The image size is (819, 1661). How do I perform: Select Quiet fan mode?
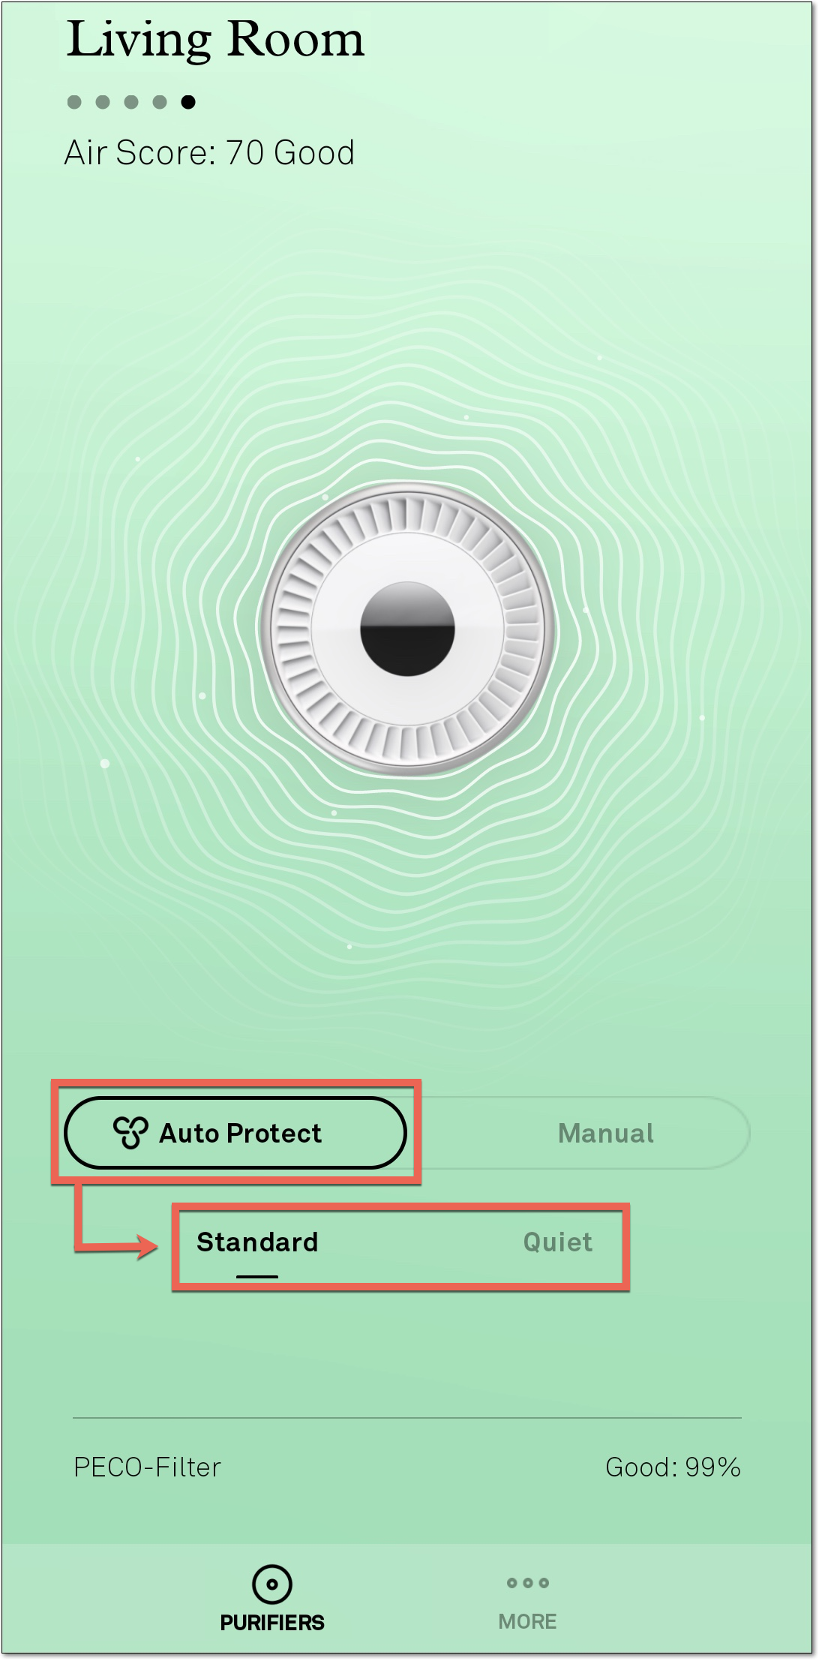click(x=556, y=1242)
